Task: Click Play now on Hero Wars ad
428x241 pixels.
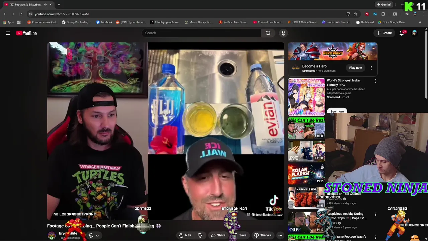Action: coord(355,68)
